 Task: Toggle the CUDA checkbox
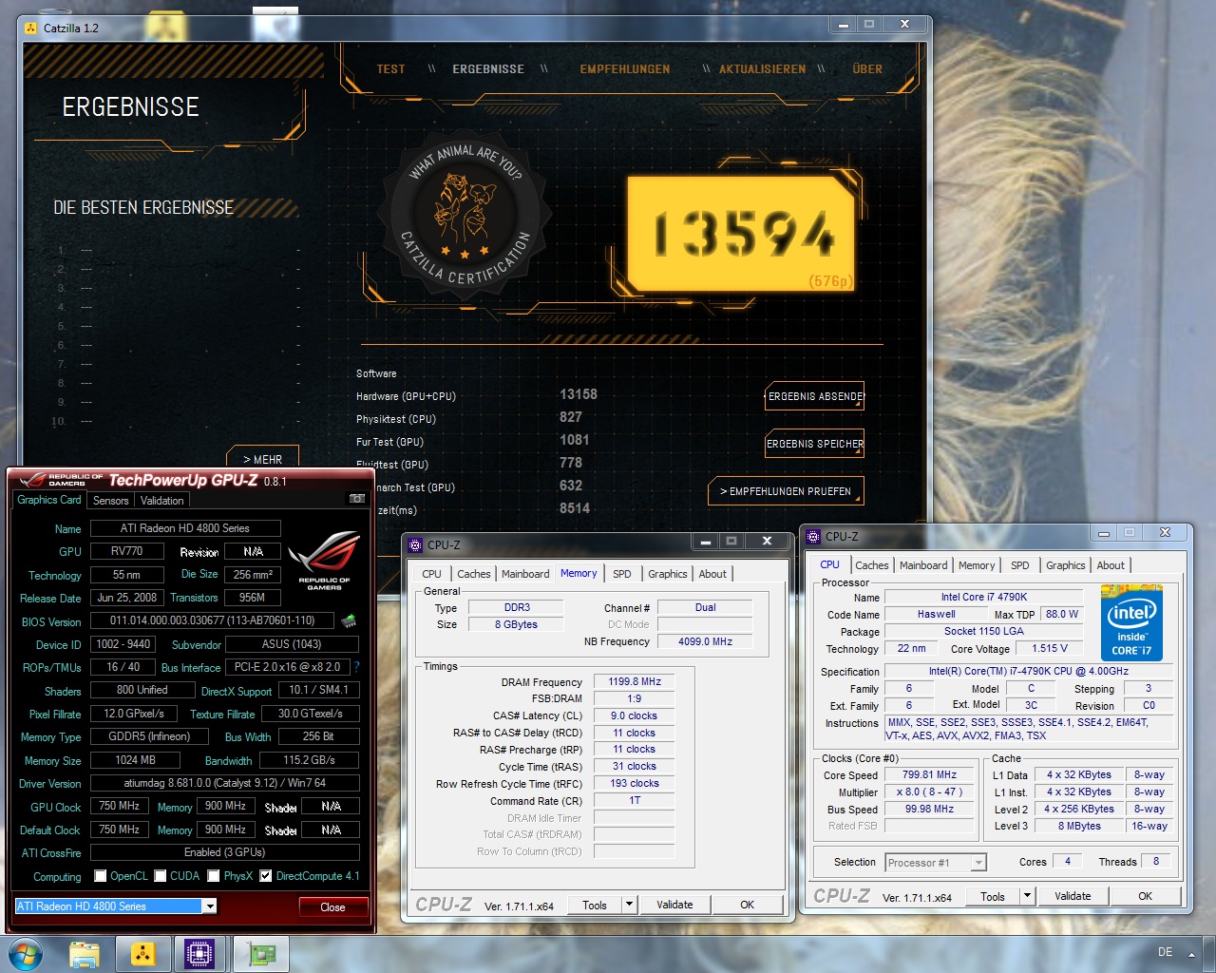(x=161, y=876)
